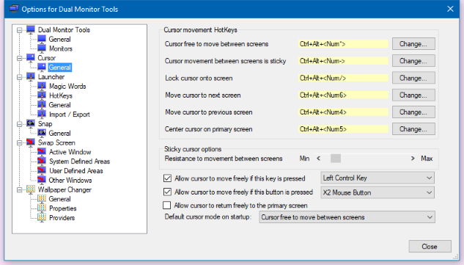The width and height of the screenshot is (464, 265).
Task: Open the HotKeys page under Launcher
Action: pos(61,95)
